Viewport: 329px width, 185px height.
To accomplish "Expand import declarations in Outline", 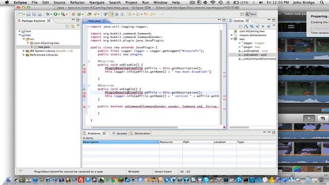I will point(232,35).
